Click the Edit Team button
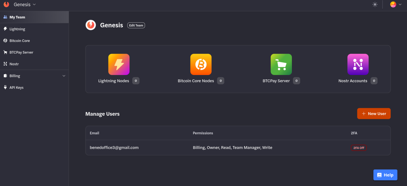Viewport: 407px width, 186px height. (x=136, y=25)
